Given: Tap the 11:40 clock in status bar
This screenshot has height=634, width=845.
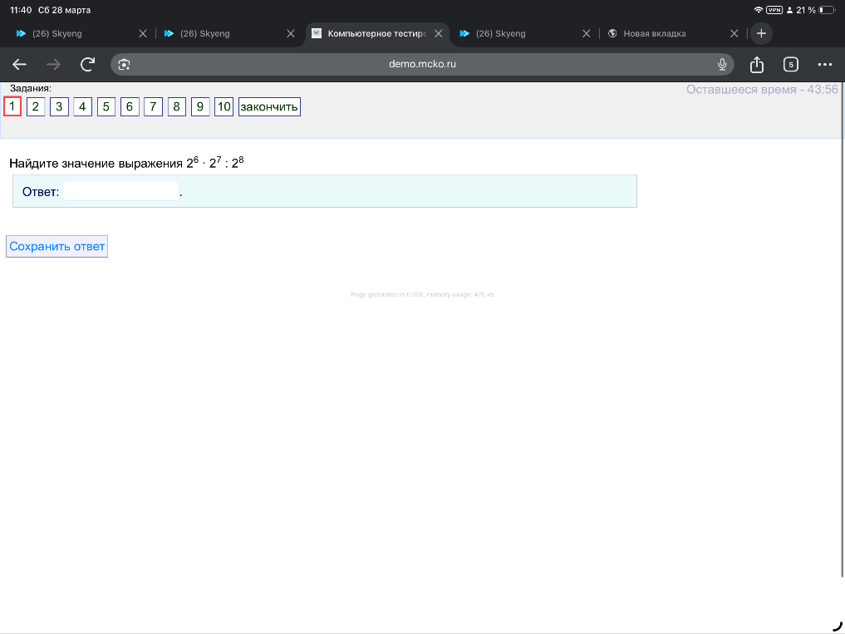Looking at the screenshot, I should click(x=21, y=10).
